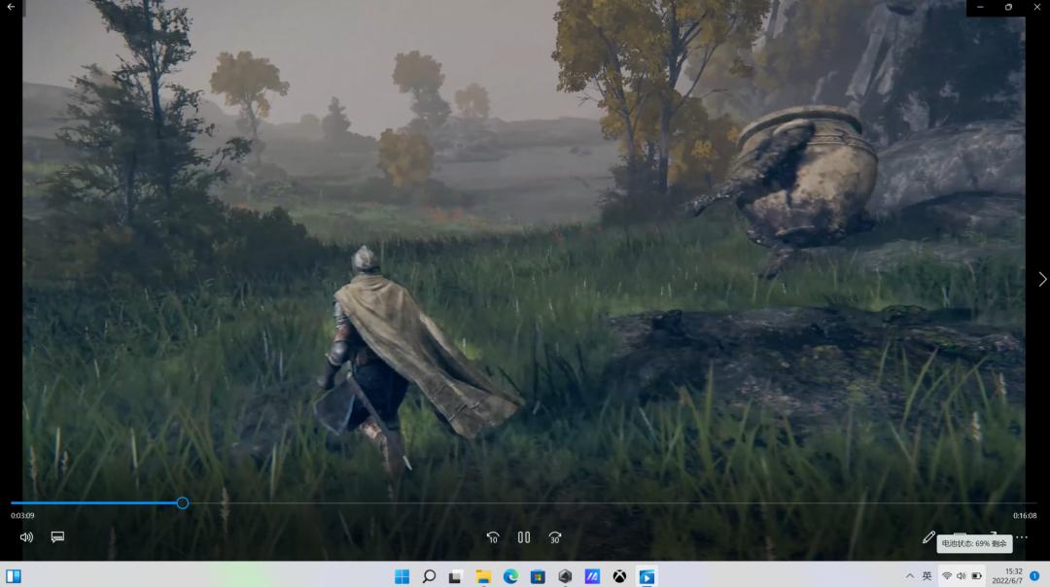Open the dark hexagon app in taskbar
The image size is (1050, 587).
click(x=565, y=576)
